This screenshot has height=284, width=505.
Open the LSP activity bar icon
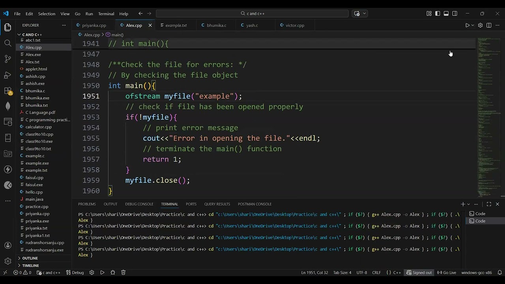pos(7,154)
